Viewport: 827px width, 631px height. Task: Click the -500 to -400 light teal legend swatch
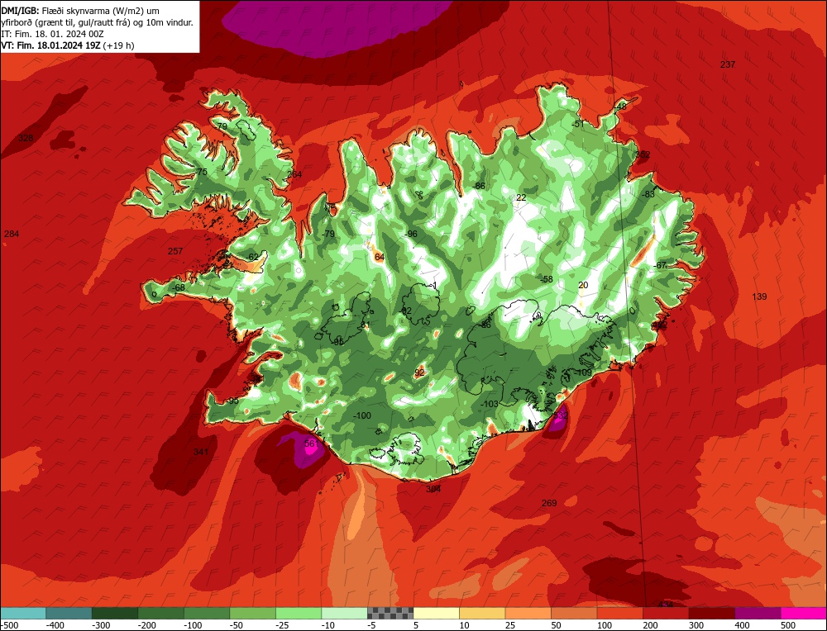[23, 613]
